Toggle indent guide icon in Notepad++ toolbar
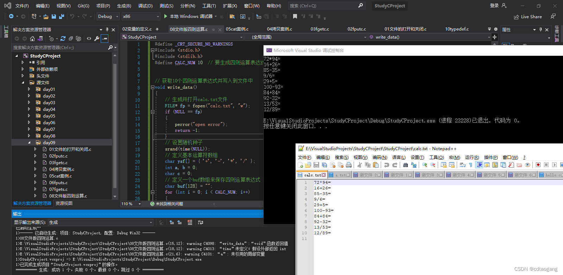 pos(479,165)
